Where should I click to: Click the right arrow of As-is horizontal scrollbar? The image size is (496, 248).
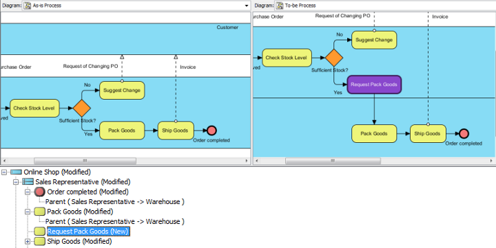(x=247, y=161)
